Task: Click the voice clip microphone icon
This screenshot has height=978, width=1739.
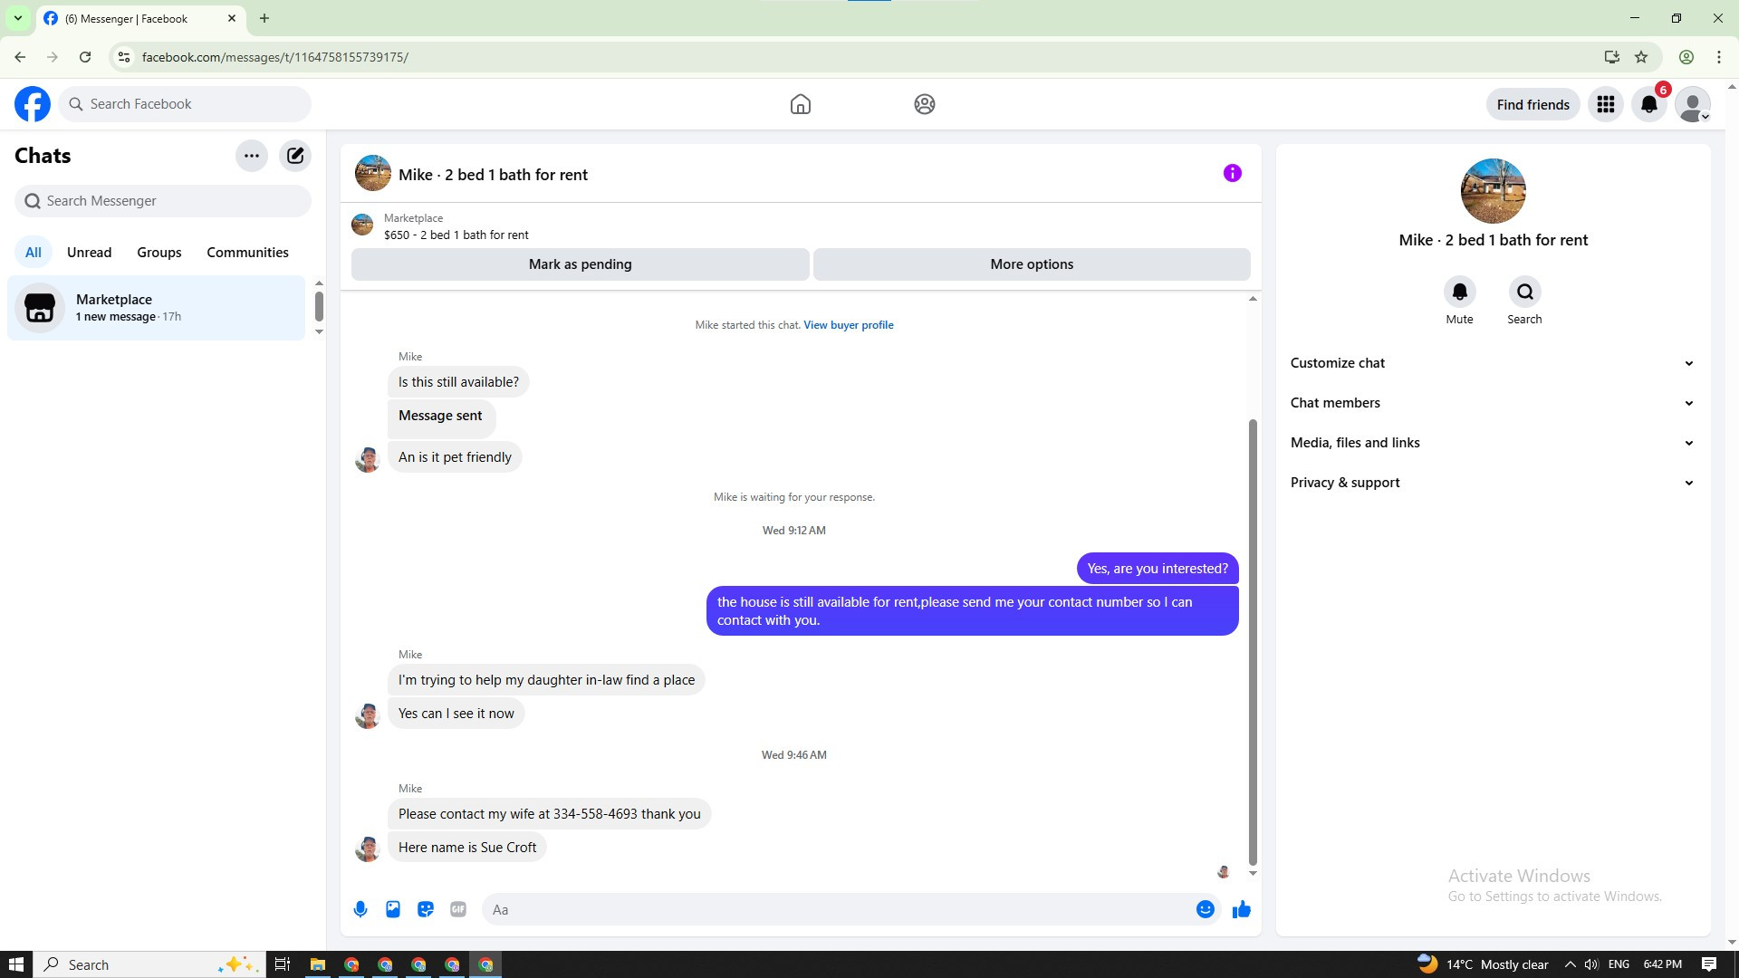Action: [360, 909]
